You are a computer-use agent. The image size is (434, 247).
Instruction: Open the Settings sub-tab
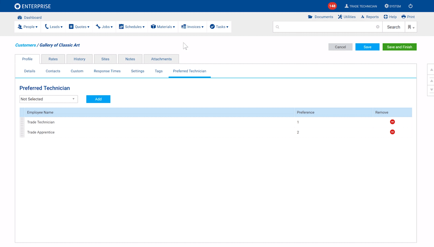click(137, 71)
